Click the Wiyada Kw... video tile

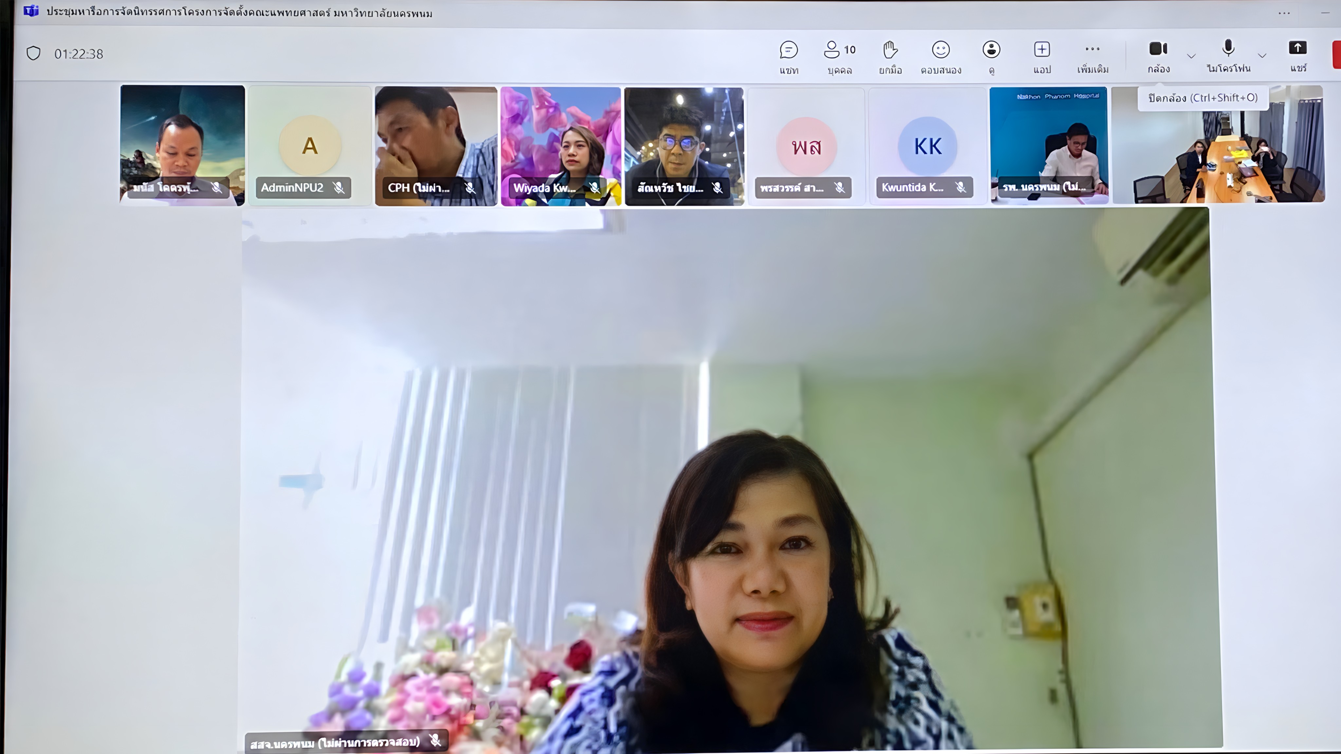(560, 146)
